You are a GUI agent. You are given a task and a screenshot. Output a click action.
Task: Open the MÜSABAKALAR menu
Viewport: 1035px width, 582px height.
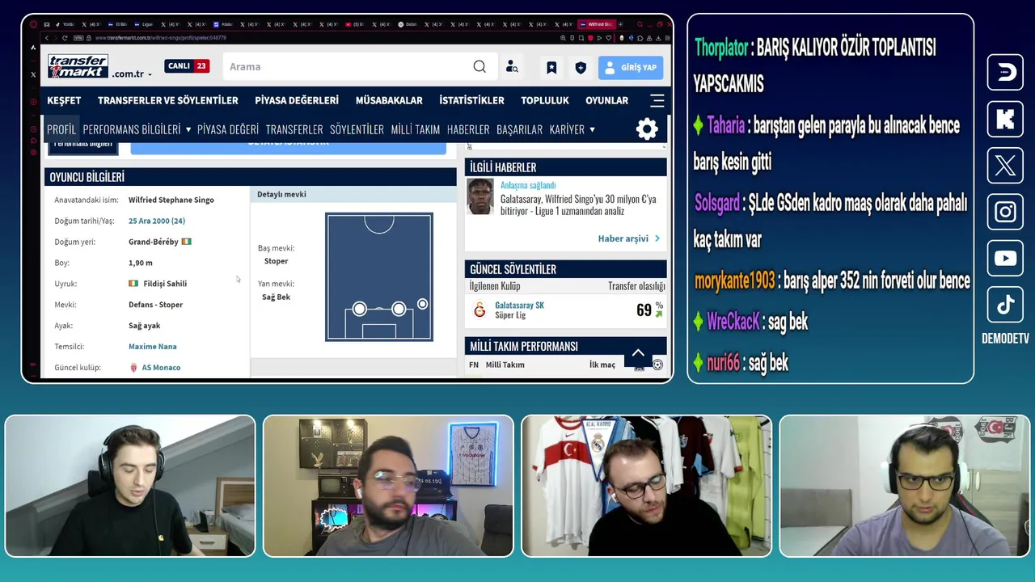point(389,100)
